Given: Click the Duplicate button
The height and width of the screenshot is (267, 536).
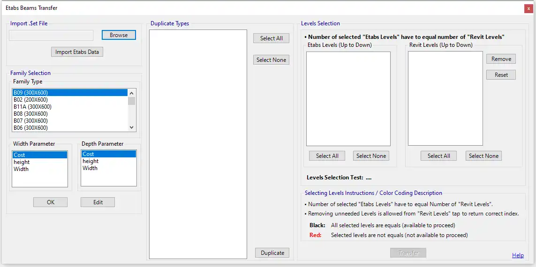Looking at the screenshot, I should coord(272,252).
